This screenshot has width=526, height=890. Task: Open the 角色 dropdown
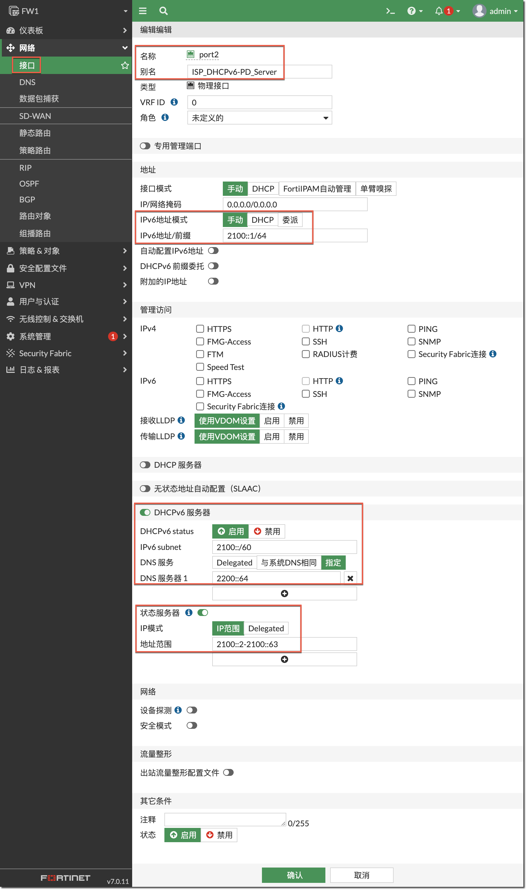pyautogui.click(x=260, y=118)
